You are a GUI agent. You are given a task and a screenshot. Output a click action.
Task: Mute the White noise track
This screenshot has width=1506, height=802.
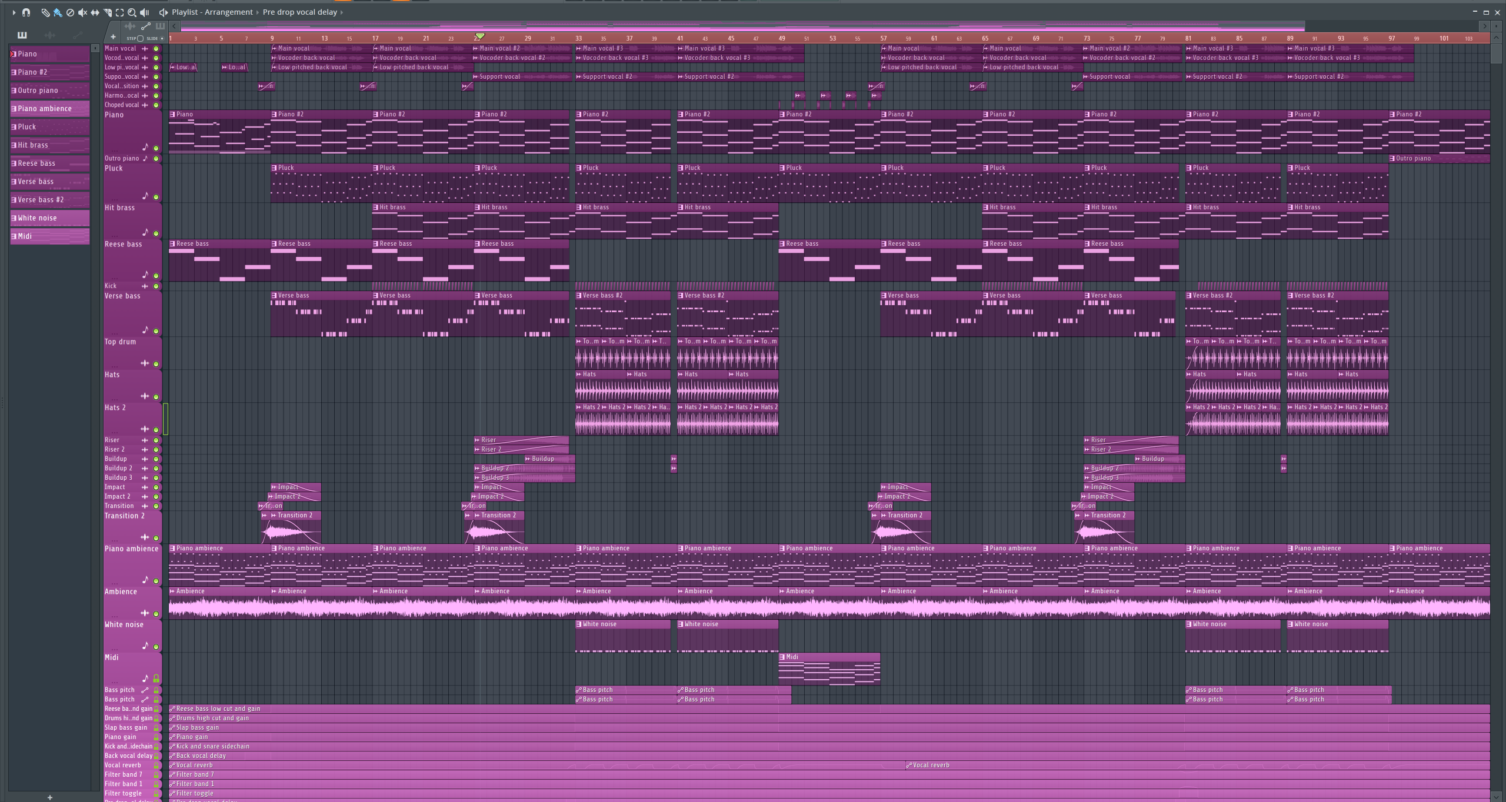tap(156, 647)
